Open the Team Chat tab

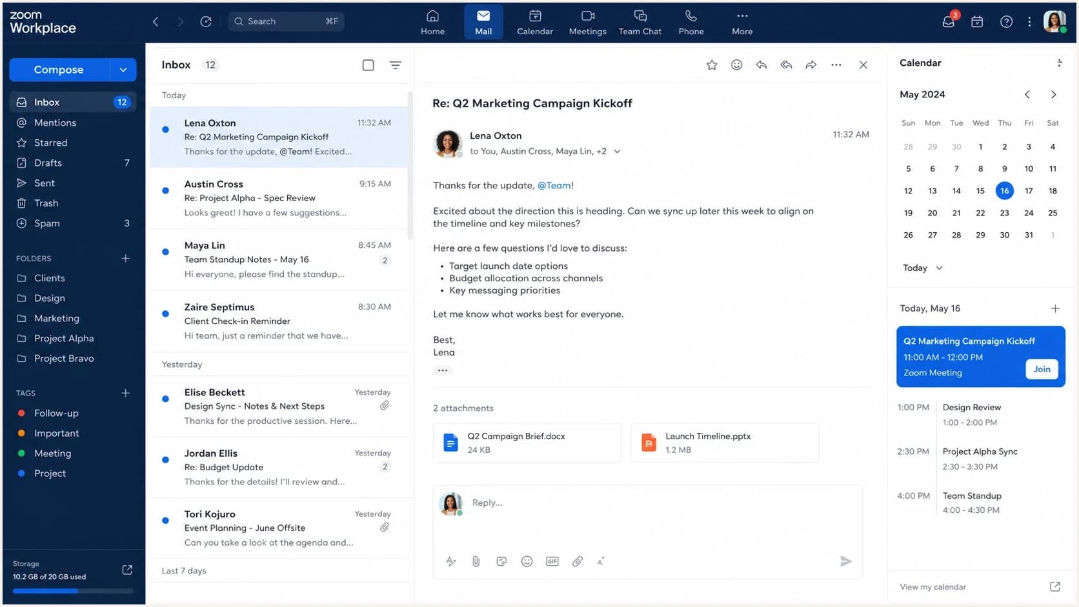click(640, 22)
